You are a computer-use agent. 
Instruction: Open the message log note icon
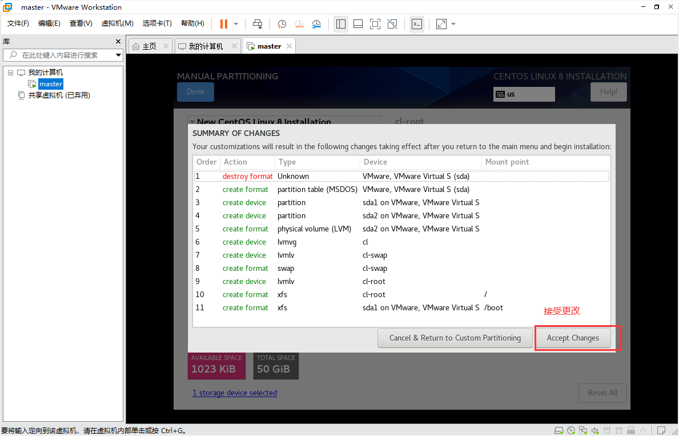coord(661,430)
